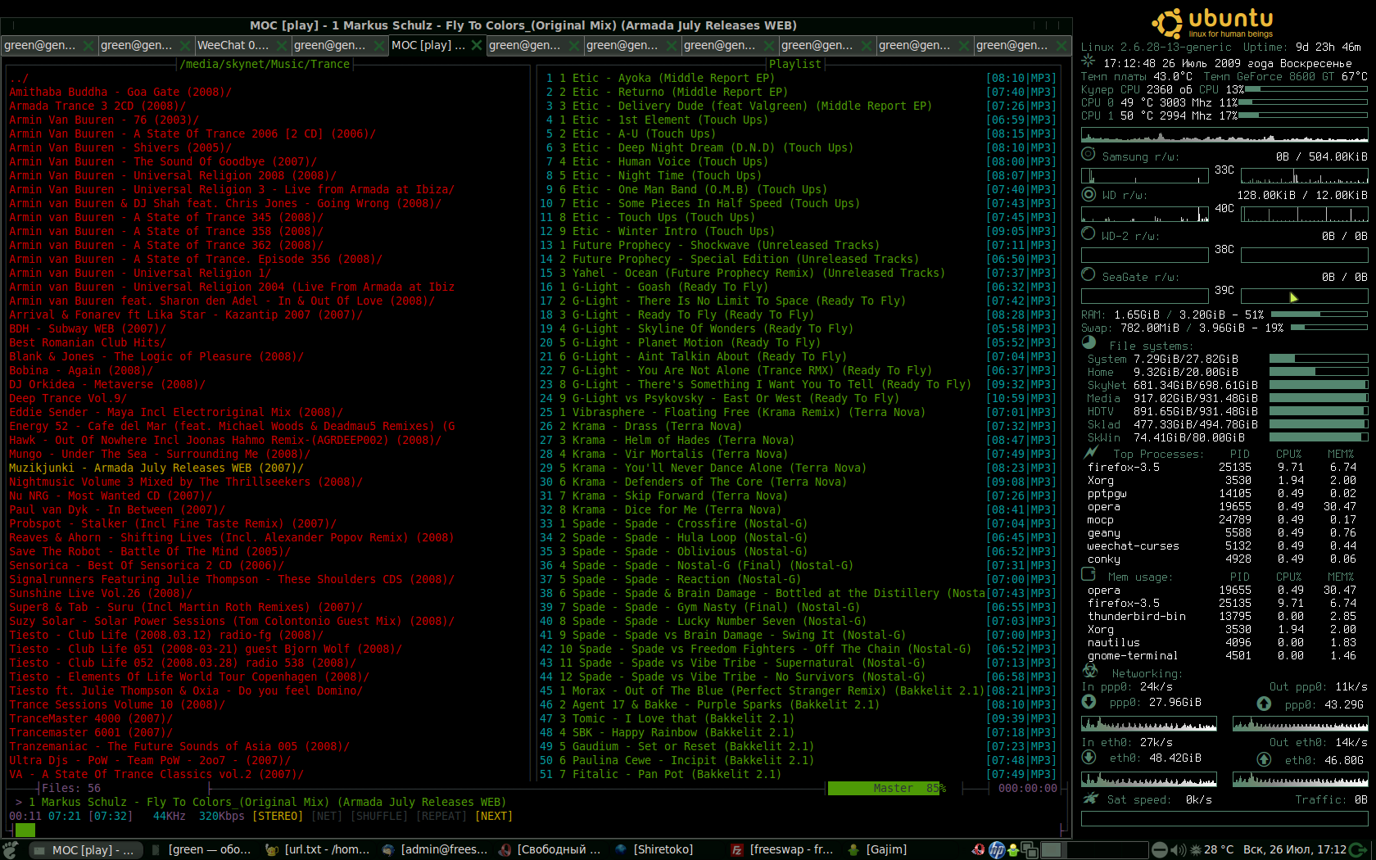Toggle the [NEXT] option in MOC
This screenshot has height=860, width=1376.
[x=493, y=816]
